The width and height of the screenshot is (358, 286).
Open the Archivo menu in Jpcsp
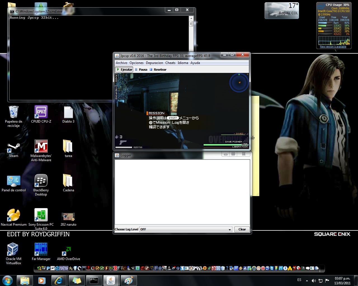pos(121,63)
